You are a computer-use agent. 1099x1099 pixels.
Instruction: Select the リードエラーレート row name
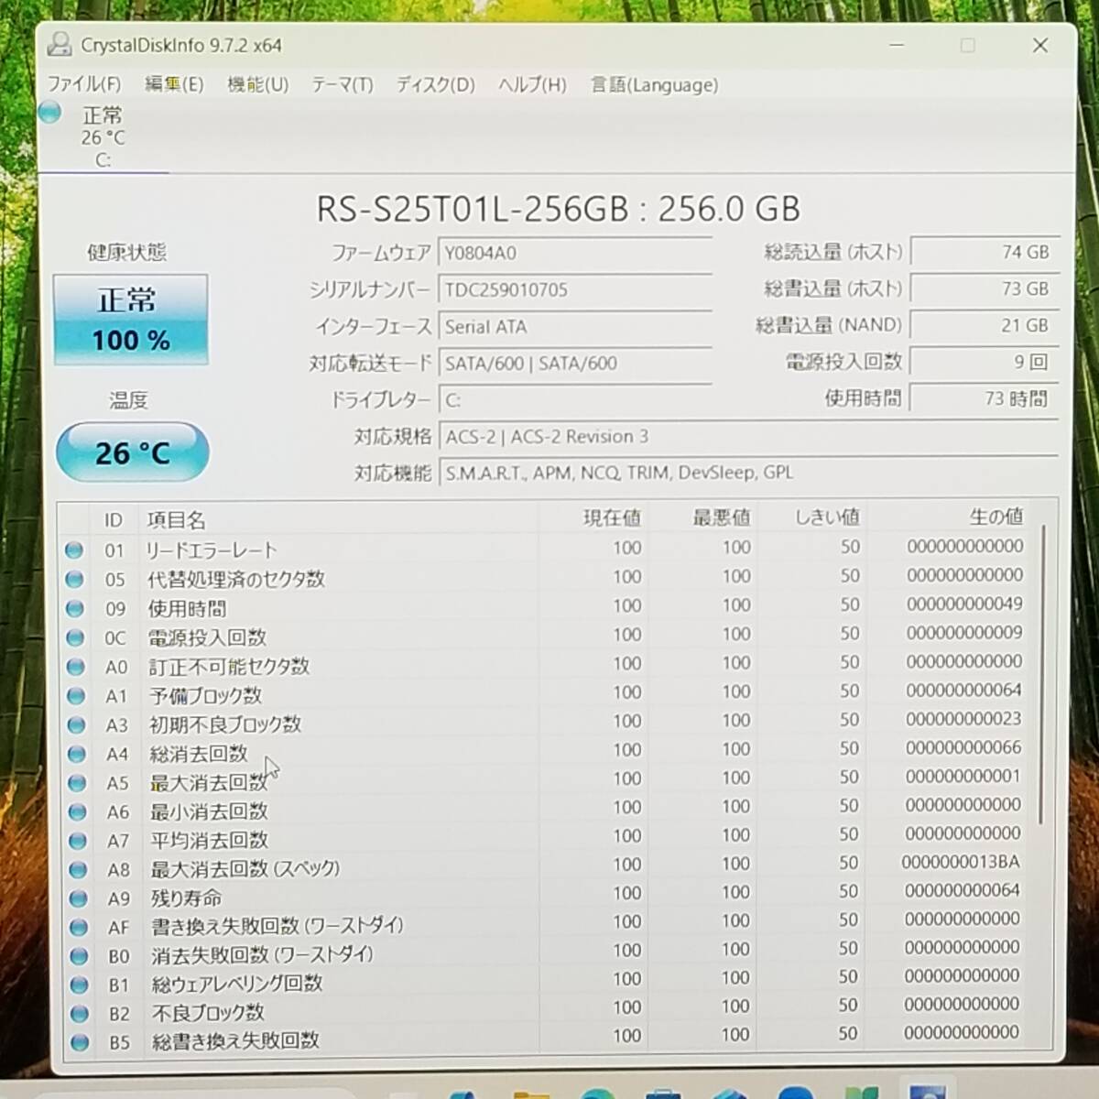(x=211, y=550)
